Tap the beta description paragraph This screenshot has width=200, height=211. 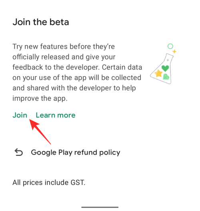pos(77,72)
